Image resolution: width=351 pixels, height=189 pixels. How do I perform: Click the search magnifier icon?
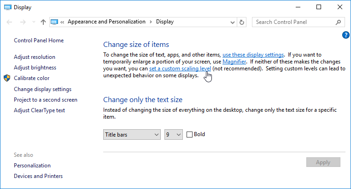338,22
